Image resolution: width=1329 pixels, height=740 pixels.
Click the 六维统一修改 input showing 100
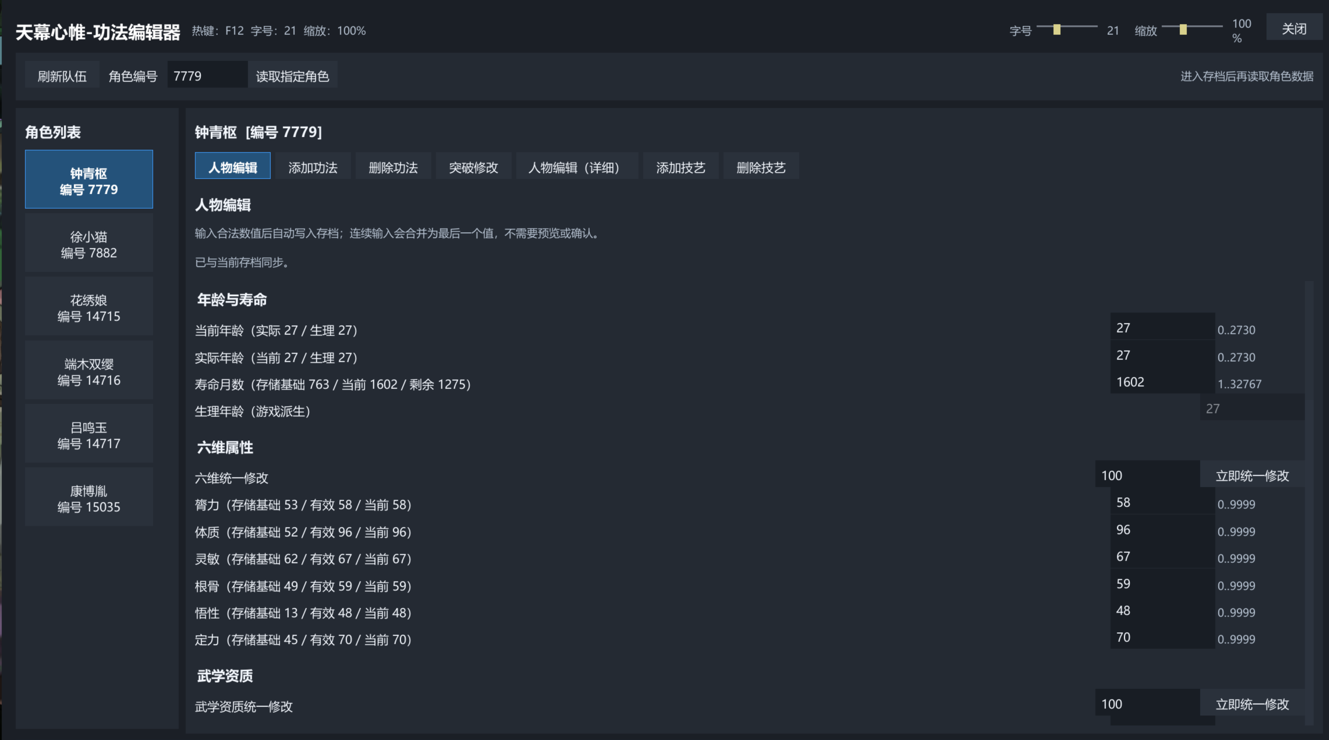coord(1147,474)
